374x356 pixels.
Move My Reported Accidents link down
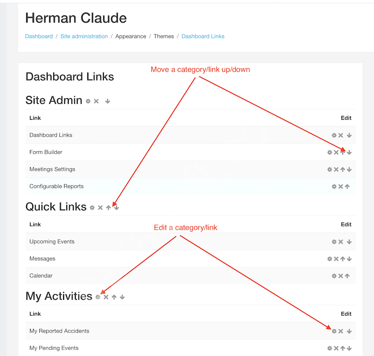pos(349,331)
